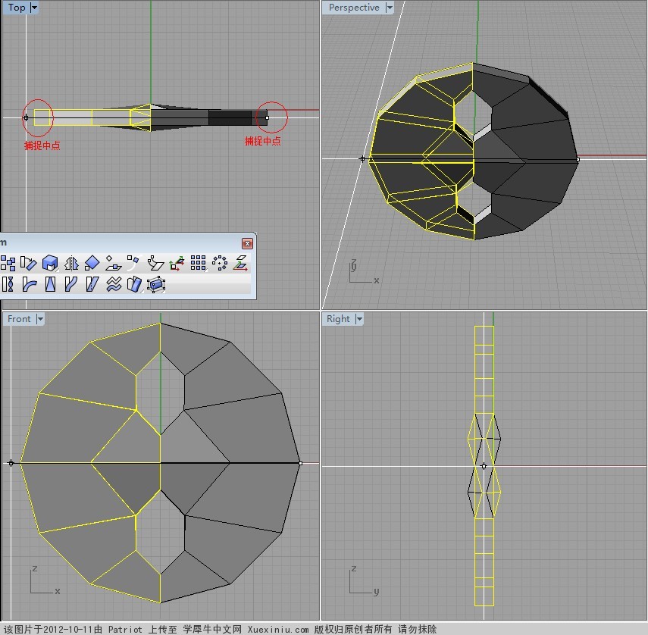Select the Flow along curve tool
Image resolution: width=648 pixels, height=635 pixels.
click(x=71, y=284)
